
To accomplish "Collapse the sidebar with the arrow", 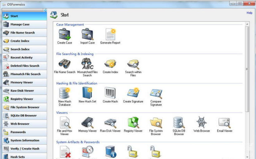I will tap(45, 10).
